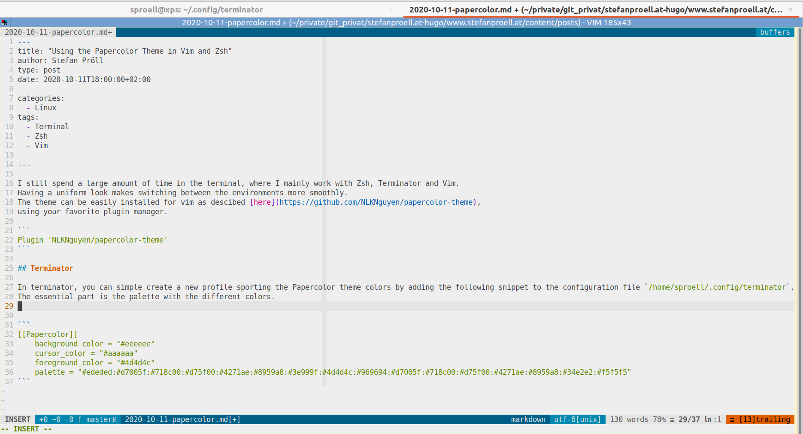Close the papercolor.md terminal tab
The width and height of the screenshot is (803, 434).
pyautogui.click(x=791, y=9)
